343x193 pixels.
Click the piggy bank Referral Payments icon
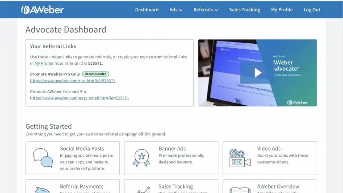(42, 190)
